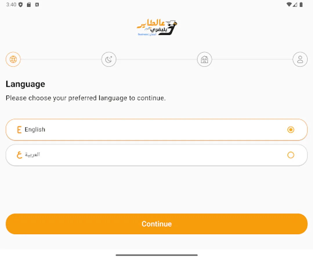Open the store details step icon

(x=204, y=59)
